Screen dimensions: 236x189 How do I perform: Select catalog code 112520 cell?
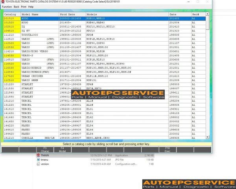point(12,43)
